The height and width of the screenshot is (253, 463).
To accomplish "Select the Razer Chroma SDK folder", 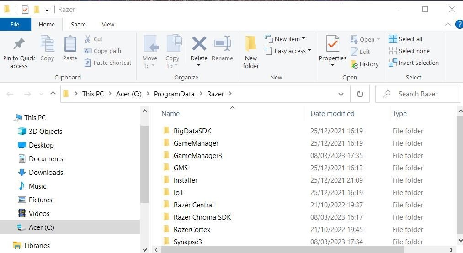I will (202, 217).
